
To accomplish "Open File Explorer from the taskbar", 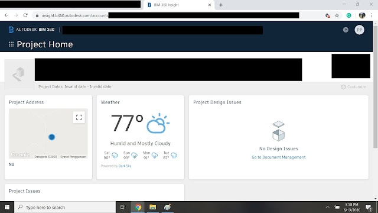I will (152, 207).
